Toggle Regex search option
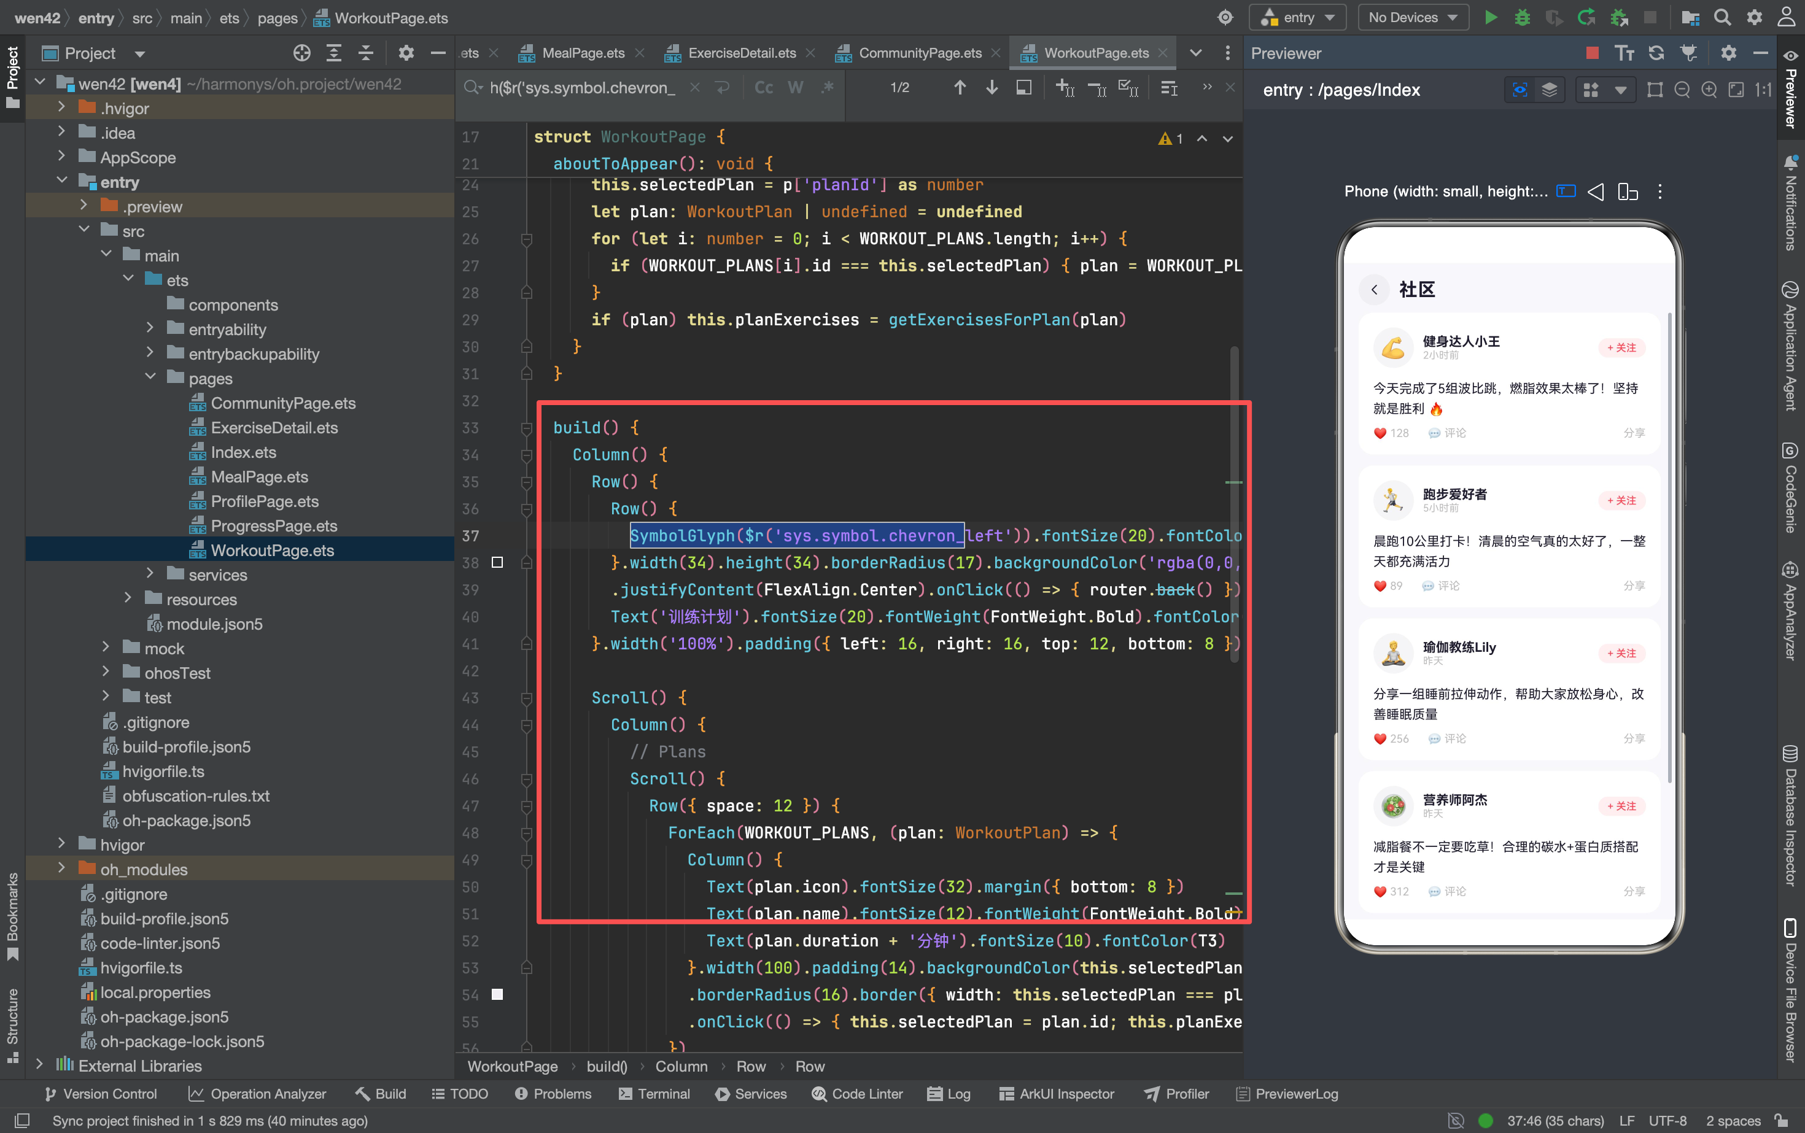This screenshot has height=1133, width=1805. [x=828, y=88]
